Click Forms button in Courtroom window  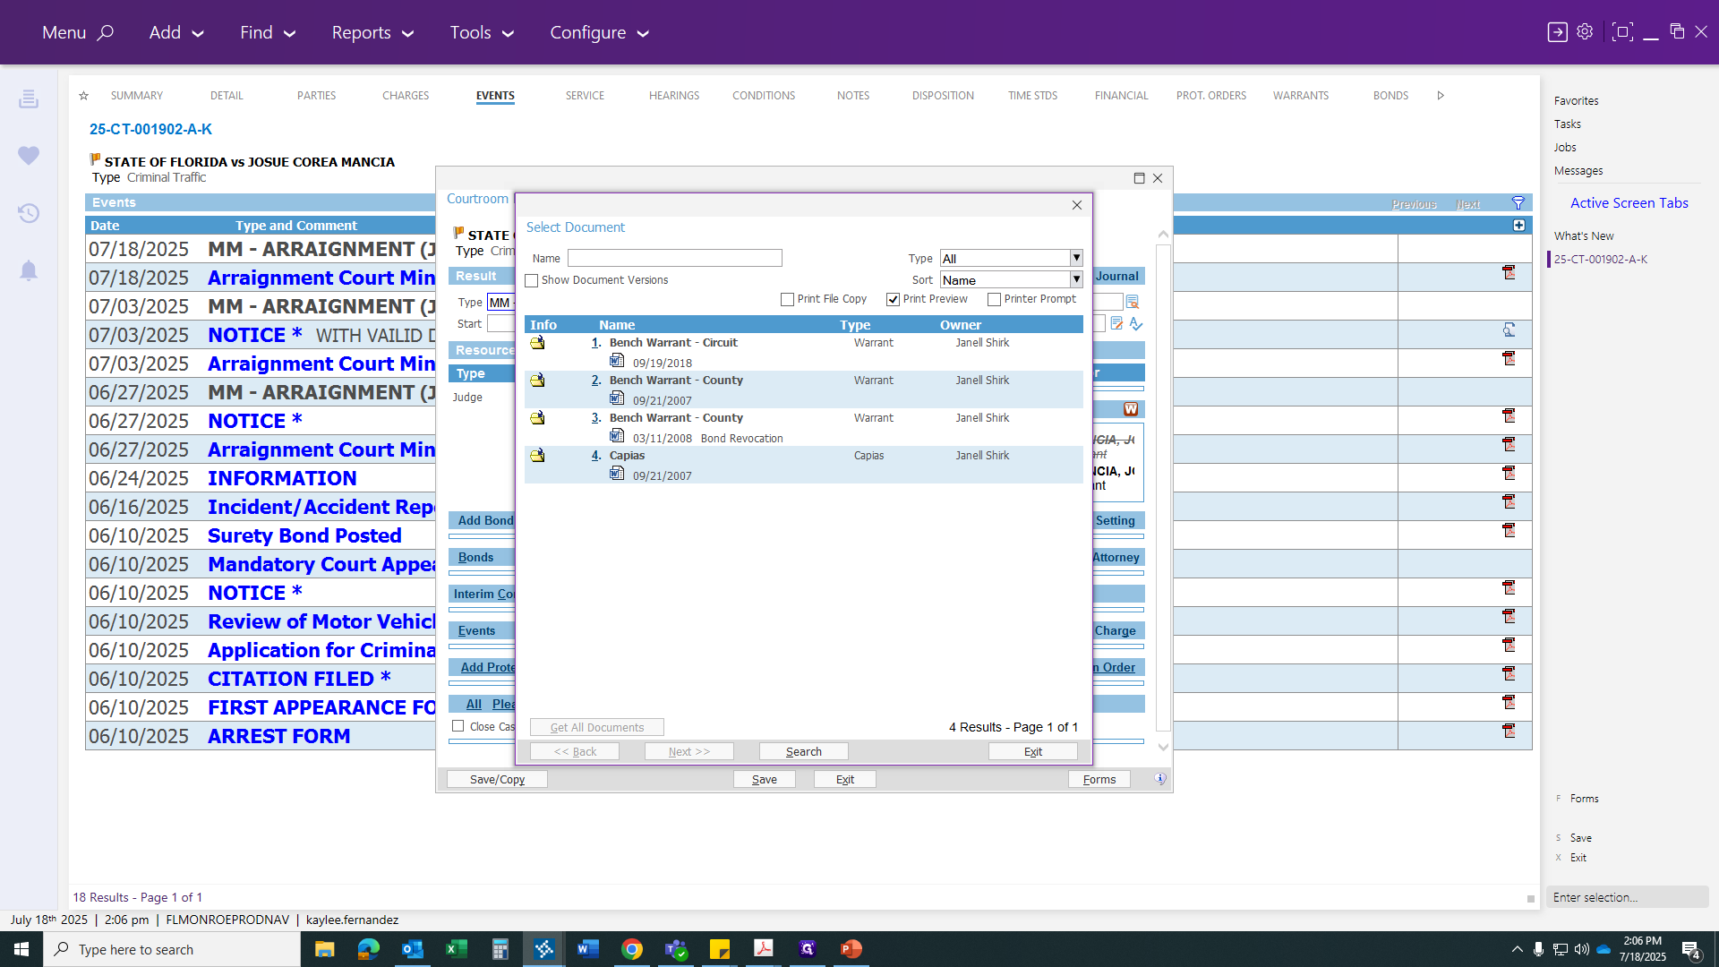(1099, 779)
